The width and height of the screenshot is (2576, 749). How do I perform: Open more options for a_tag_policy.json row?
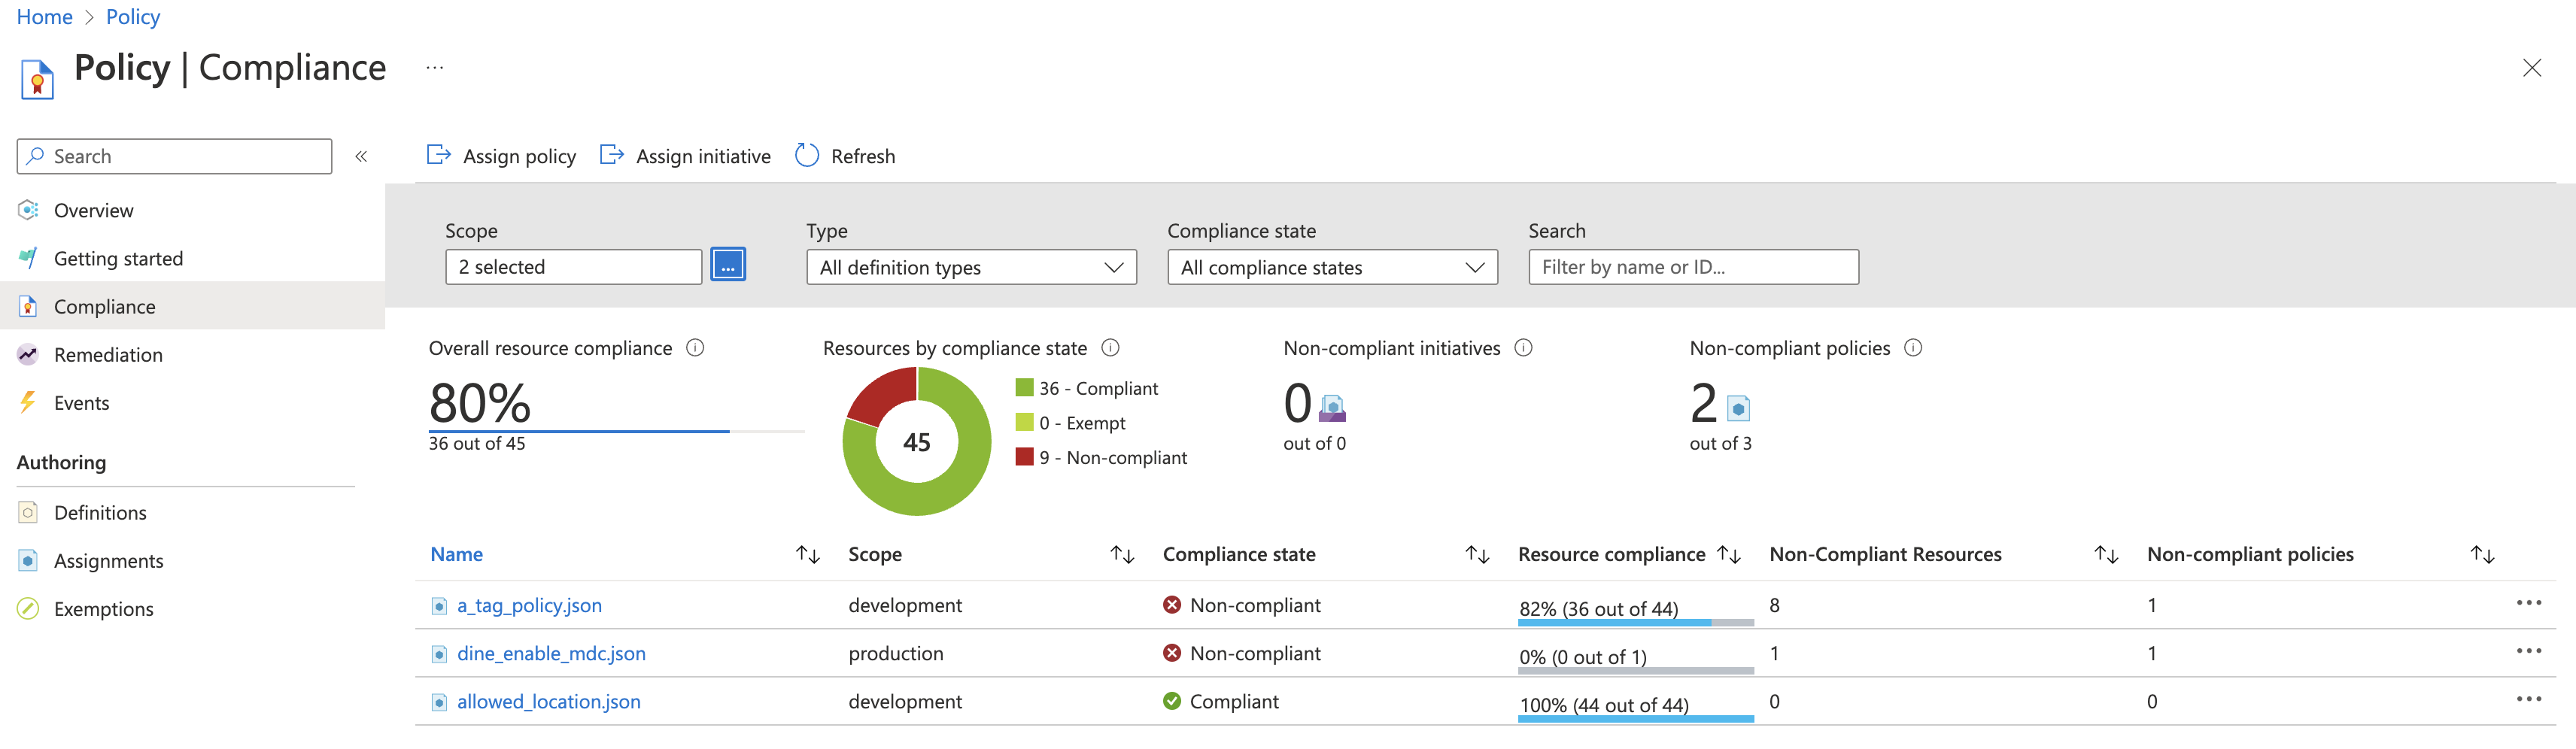(2528, 603)
